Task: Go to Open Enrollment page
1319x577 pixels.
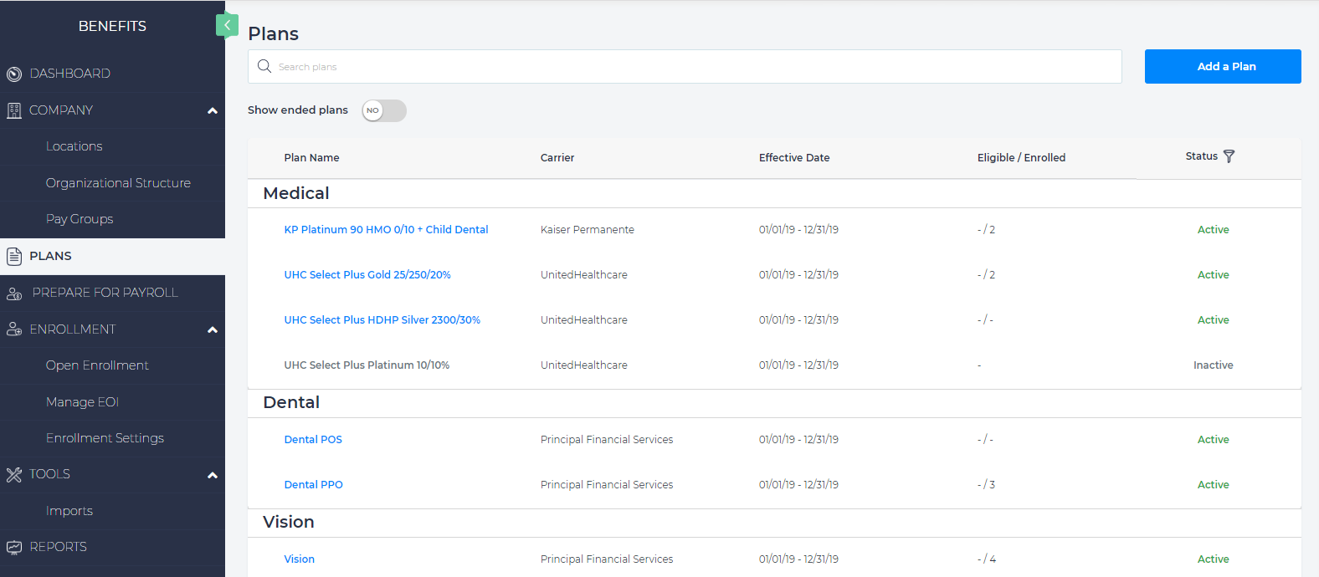Action: 97,365
